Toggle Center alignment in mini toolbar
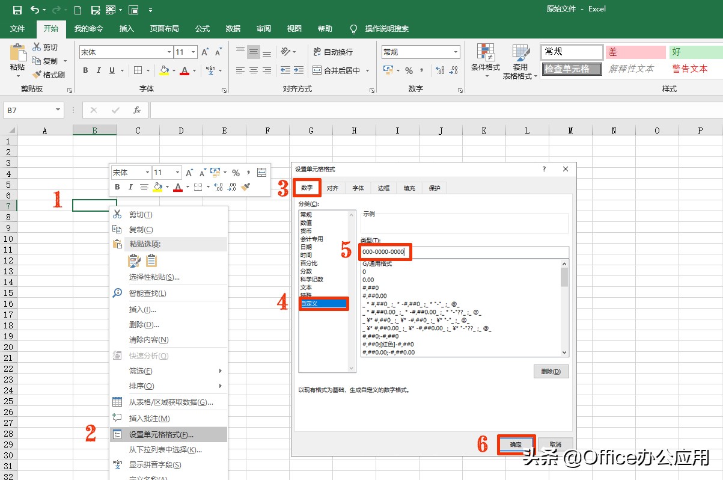723x480 pixels. tap(144, 187)
